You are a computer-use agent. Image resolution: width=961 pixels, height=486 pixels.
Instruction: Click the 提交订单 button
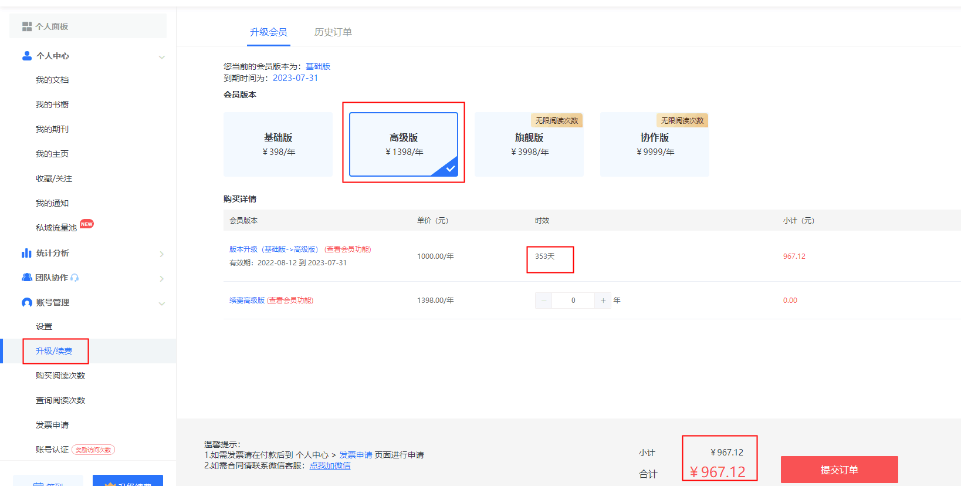[x=840, y=470]
